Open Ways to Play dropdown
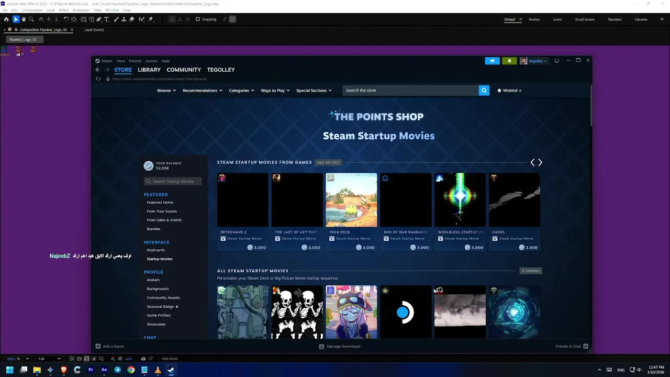The image size is (670, 377). pos(275,91)
